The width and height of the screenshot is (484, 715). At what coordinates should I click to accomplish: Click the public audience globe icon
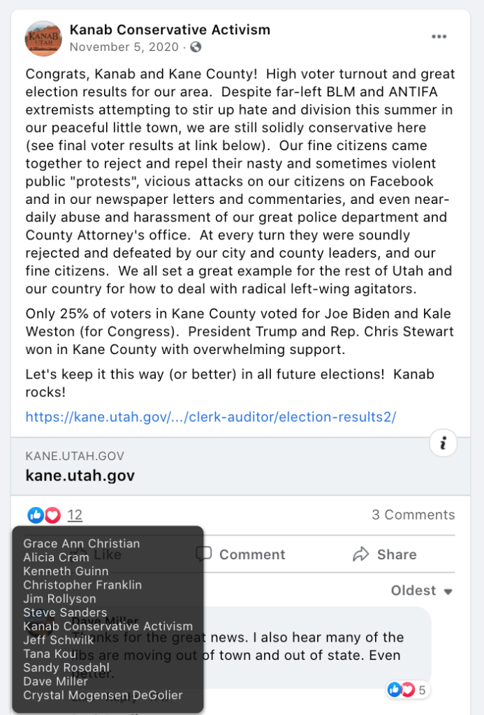click(x=196, y=47)
